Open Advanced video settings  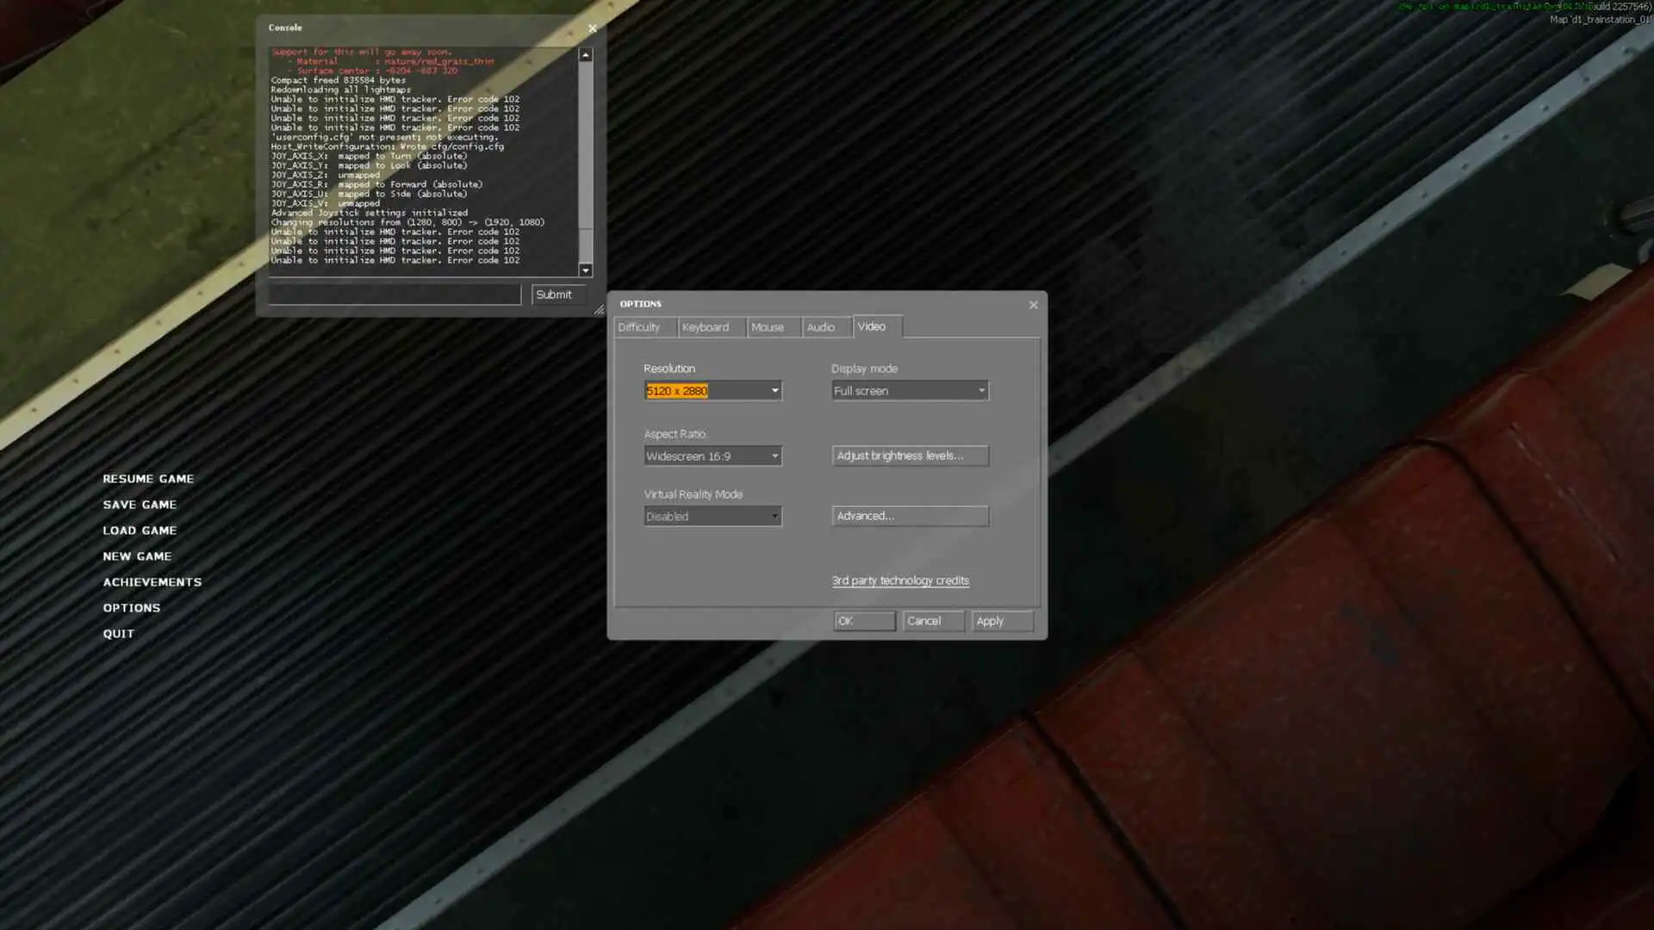[910, 516]
